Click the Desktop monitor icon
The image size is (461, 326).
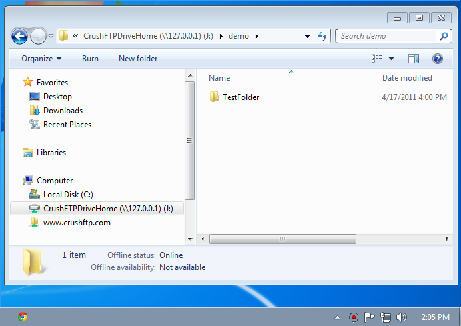tap(35, 96)
